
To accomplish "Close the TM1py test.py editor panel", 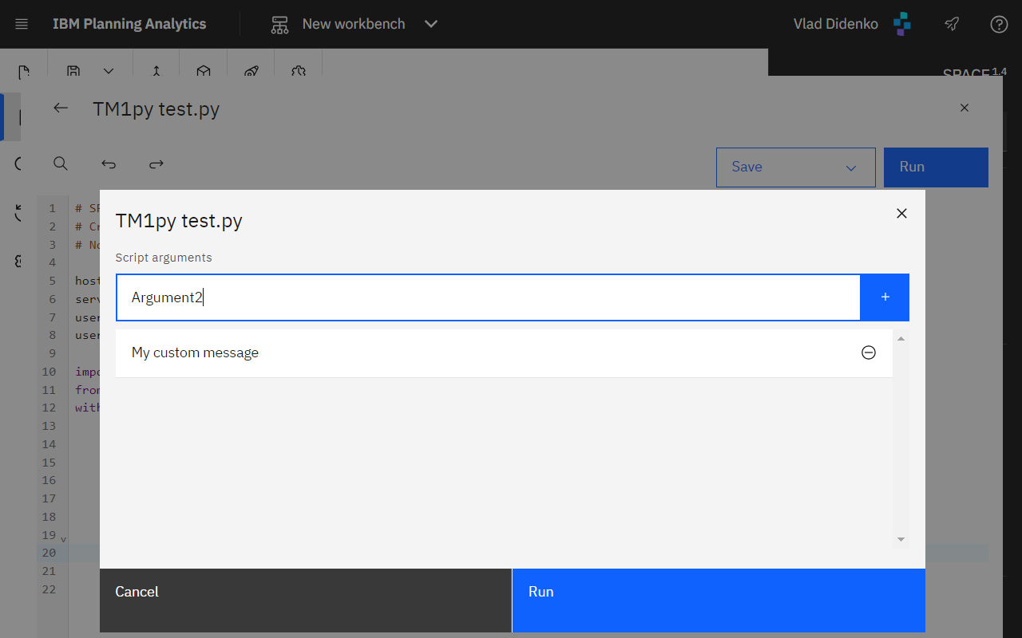I will pos(965,108).
